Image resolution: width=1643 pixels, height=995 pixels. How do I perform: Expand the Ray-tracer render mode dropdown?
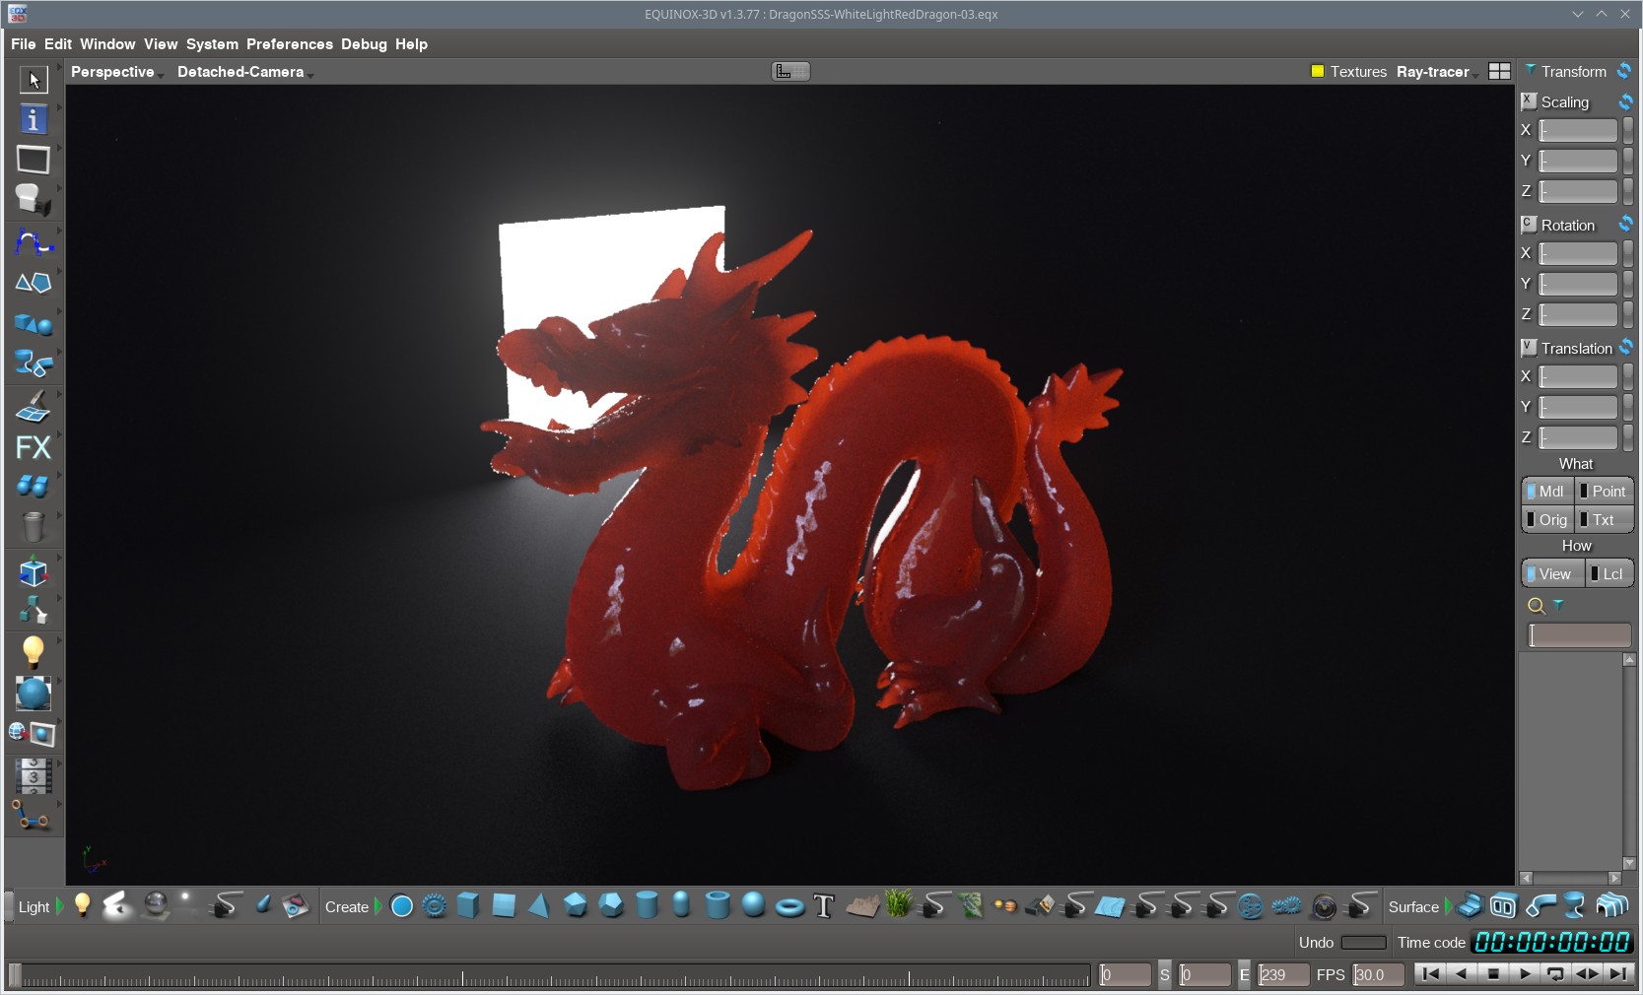pyautogui.click(x=1435, y=72)
